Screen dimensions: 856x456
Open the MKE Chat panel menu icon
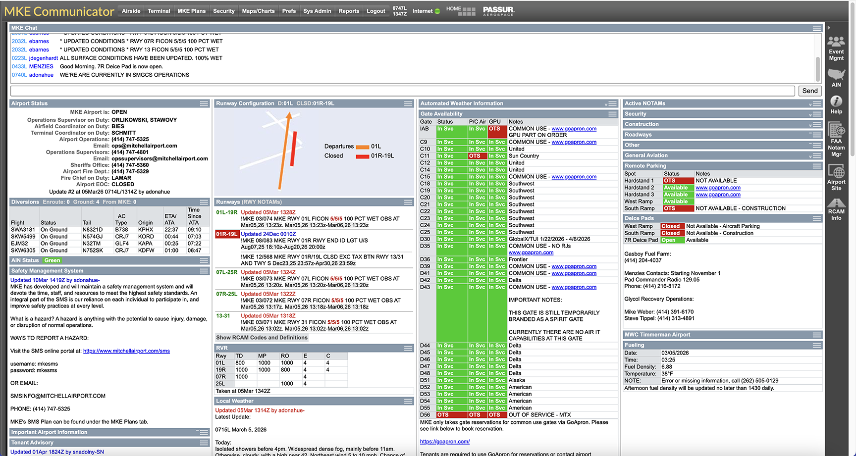pos(816,28)
